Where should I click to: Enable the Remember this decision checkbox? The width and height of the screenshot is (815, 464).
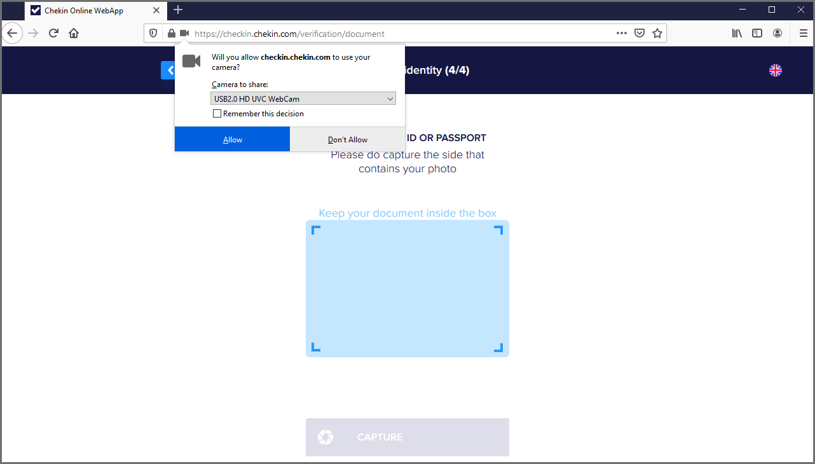217,114
